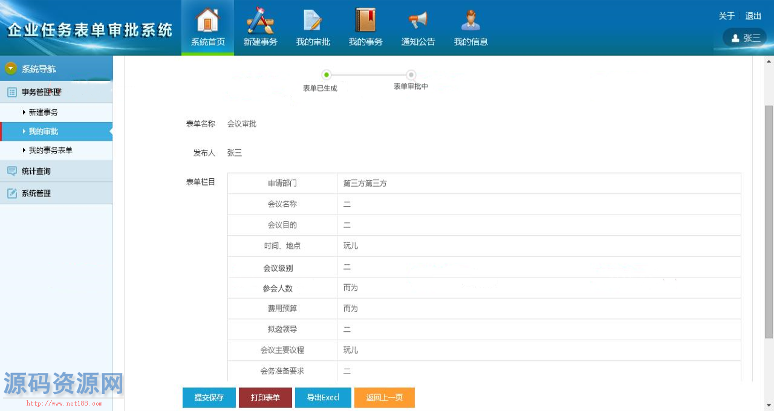The image size is (774, 411).
Task: Click the 会议目的 row label
Action: [282, 225]
